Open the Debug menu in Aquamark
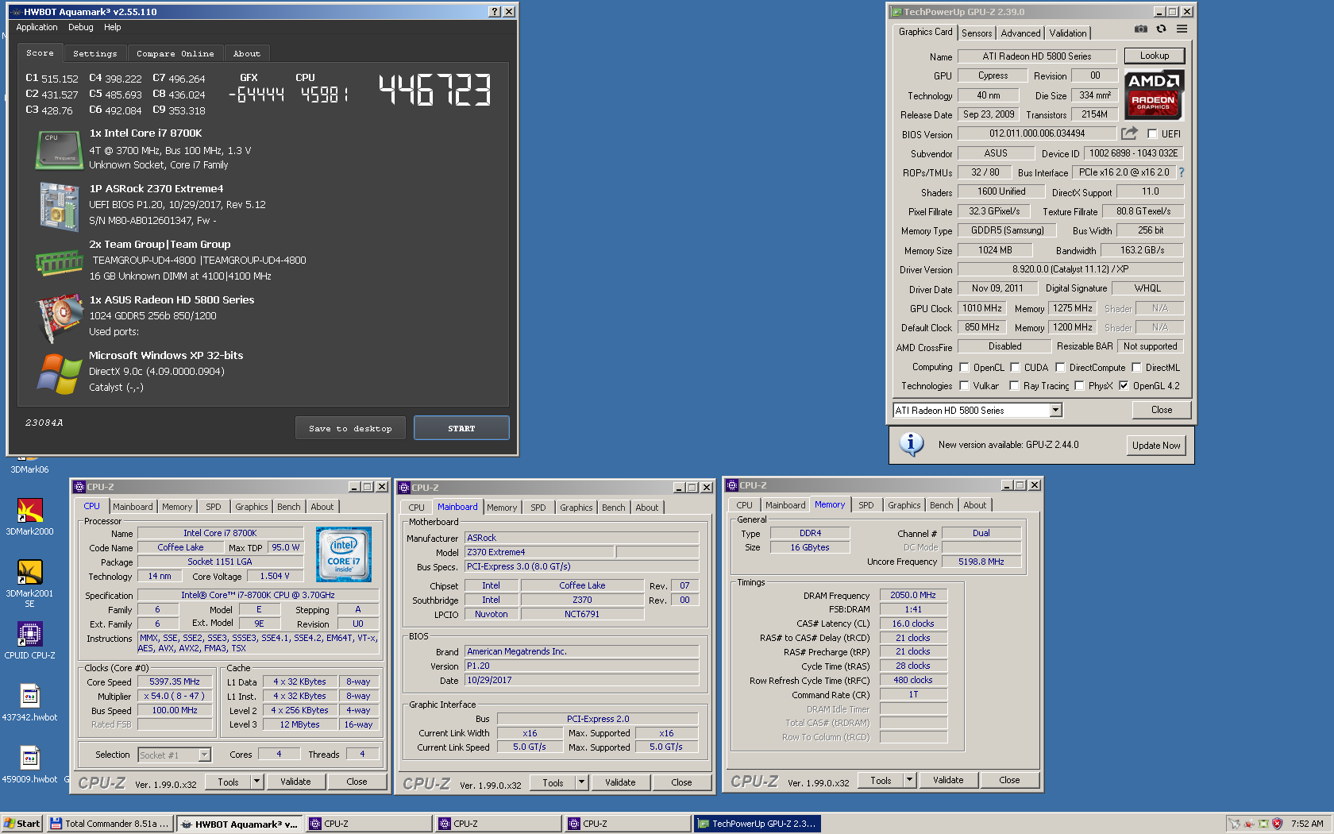Viewport: 1334px width, 834px height. point(80,27)
